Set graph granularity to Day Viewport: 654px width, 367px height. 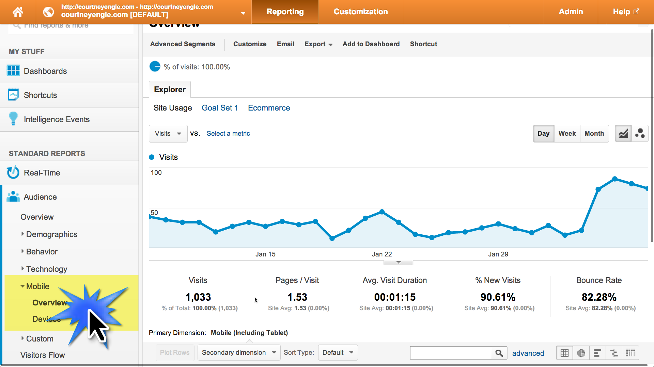click(x=543, y=134)
